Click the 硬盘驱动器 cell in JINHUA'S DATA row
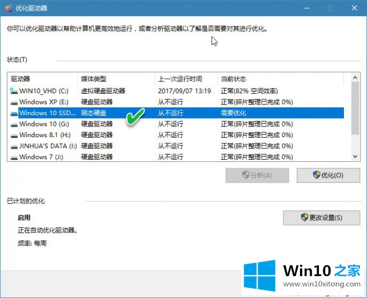 97,146
